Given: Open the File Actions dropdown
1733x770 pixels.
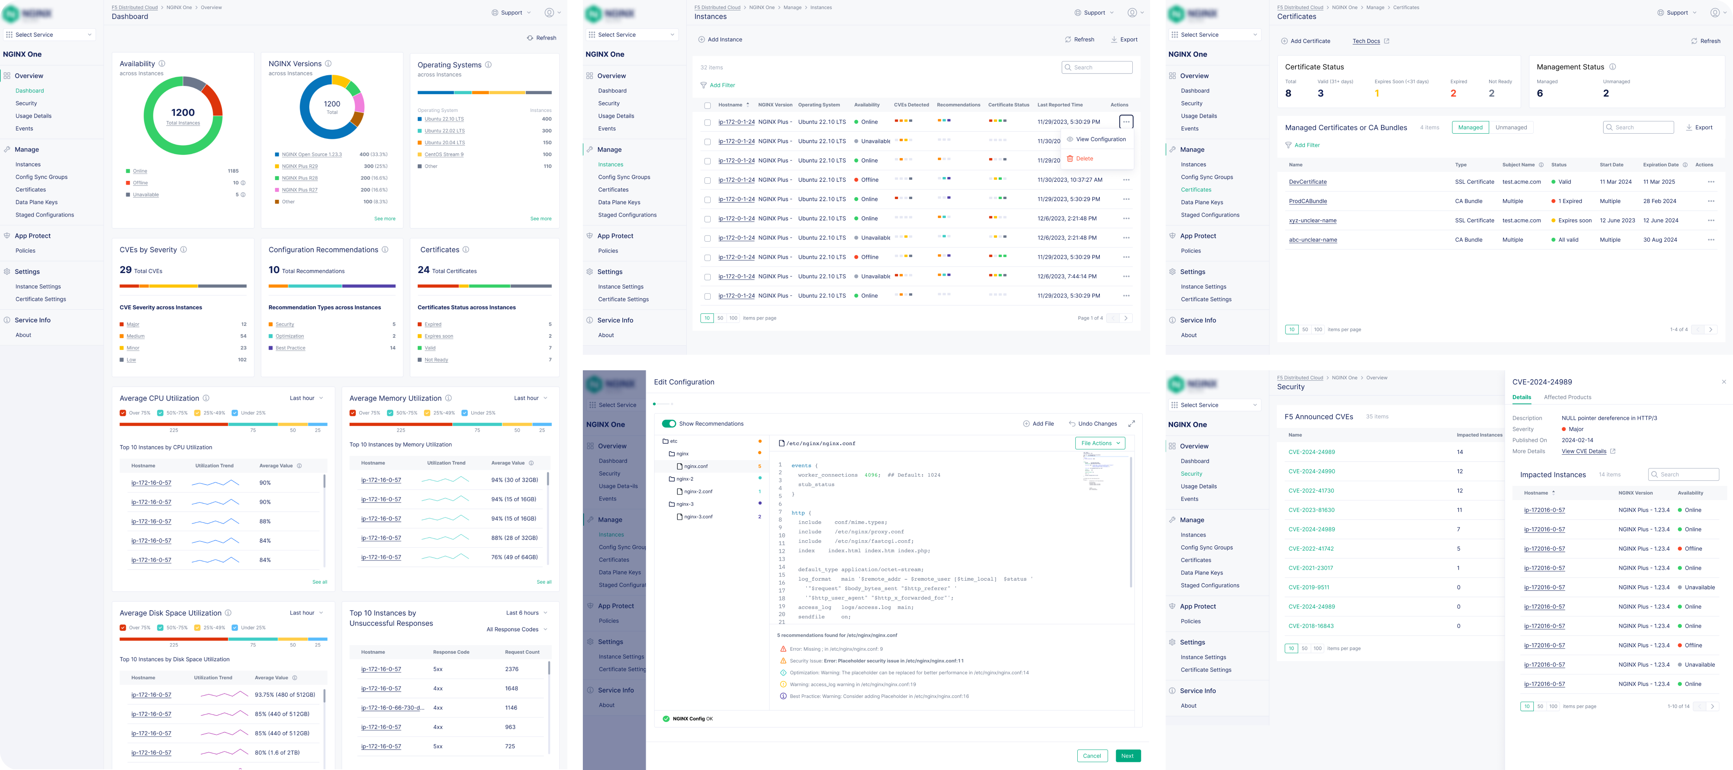Looking at the screenshot, I should (1100, 443).
